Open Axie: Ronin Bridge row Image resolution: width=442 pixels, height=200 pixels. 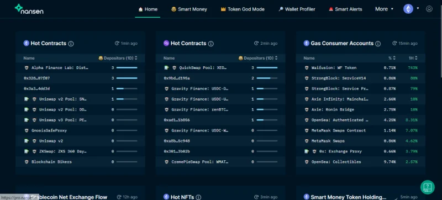coord(361,109)
